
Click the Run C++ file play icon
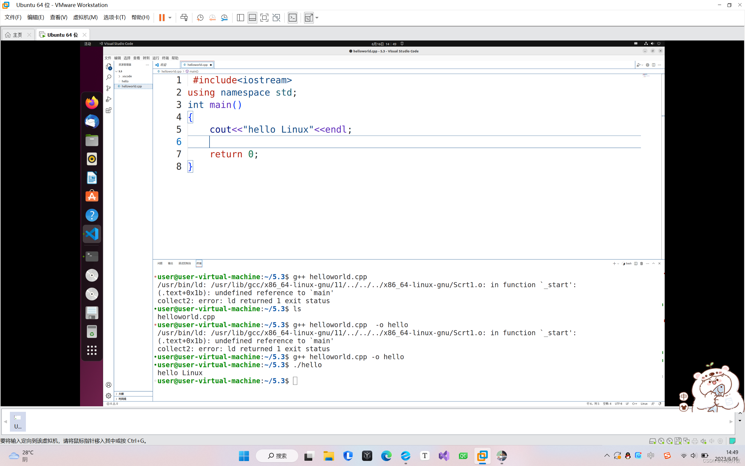tap(638, 65)
